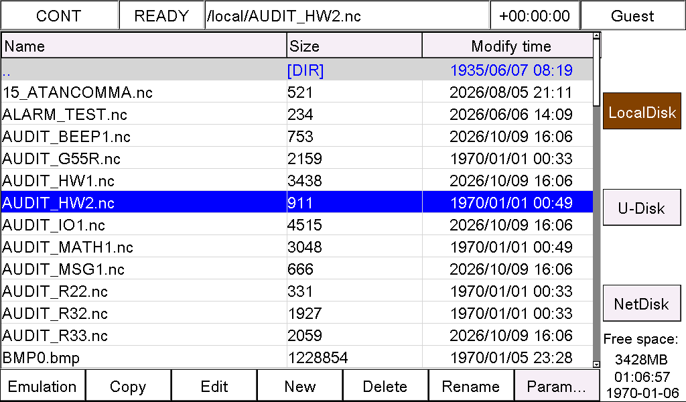This screenshot has width=686, height=402.
Task: Click the 3428MB free space value
Action: [641, 360]
